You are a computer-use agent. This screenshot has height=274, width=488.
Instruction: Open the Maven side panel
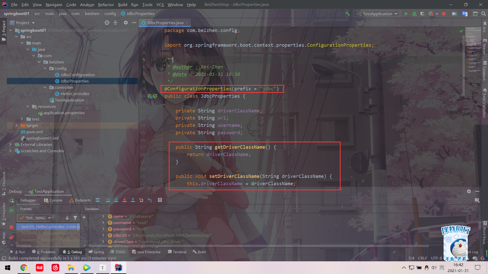(485, 46)
